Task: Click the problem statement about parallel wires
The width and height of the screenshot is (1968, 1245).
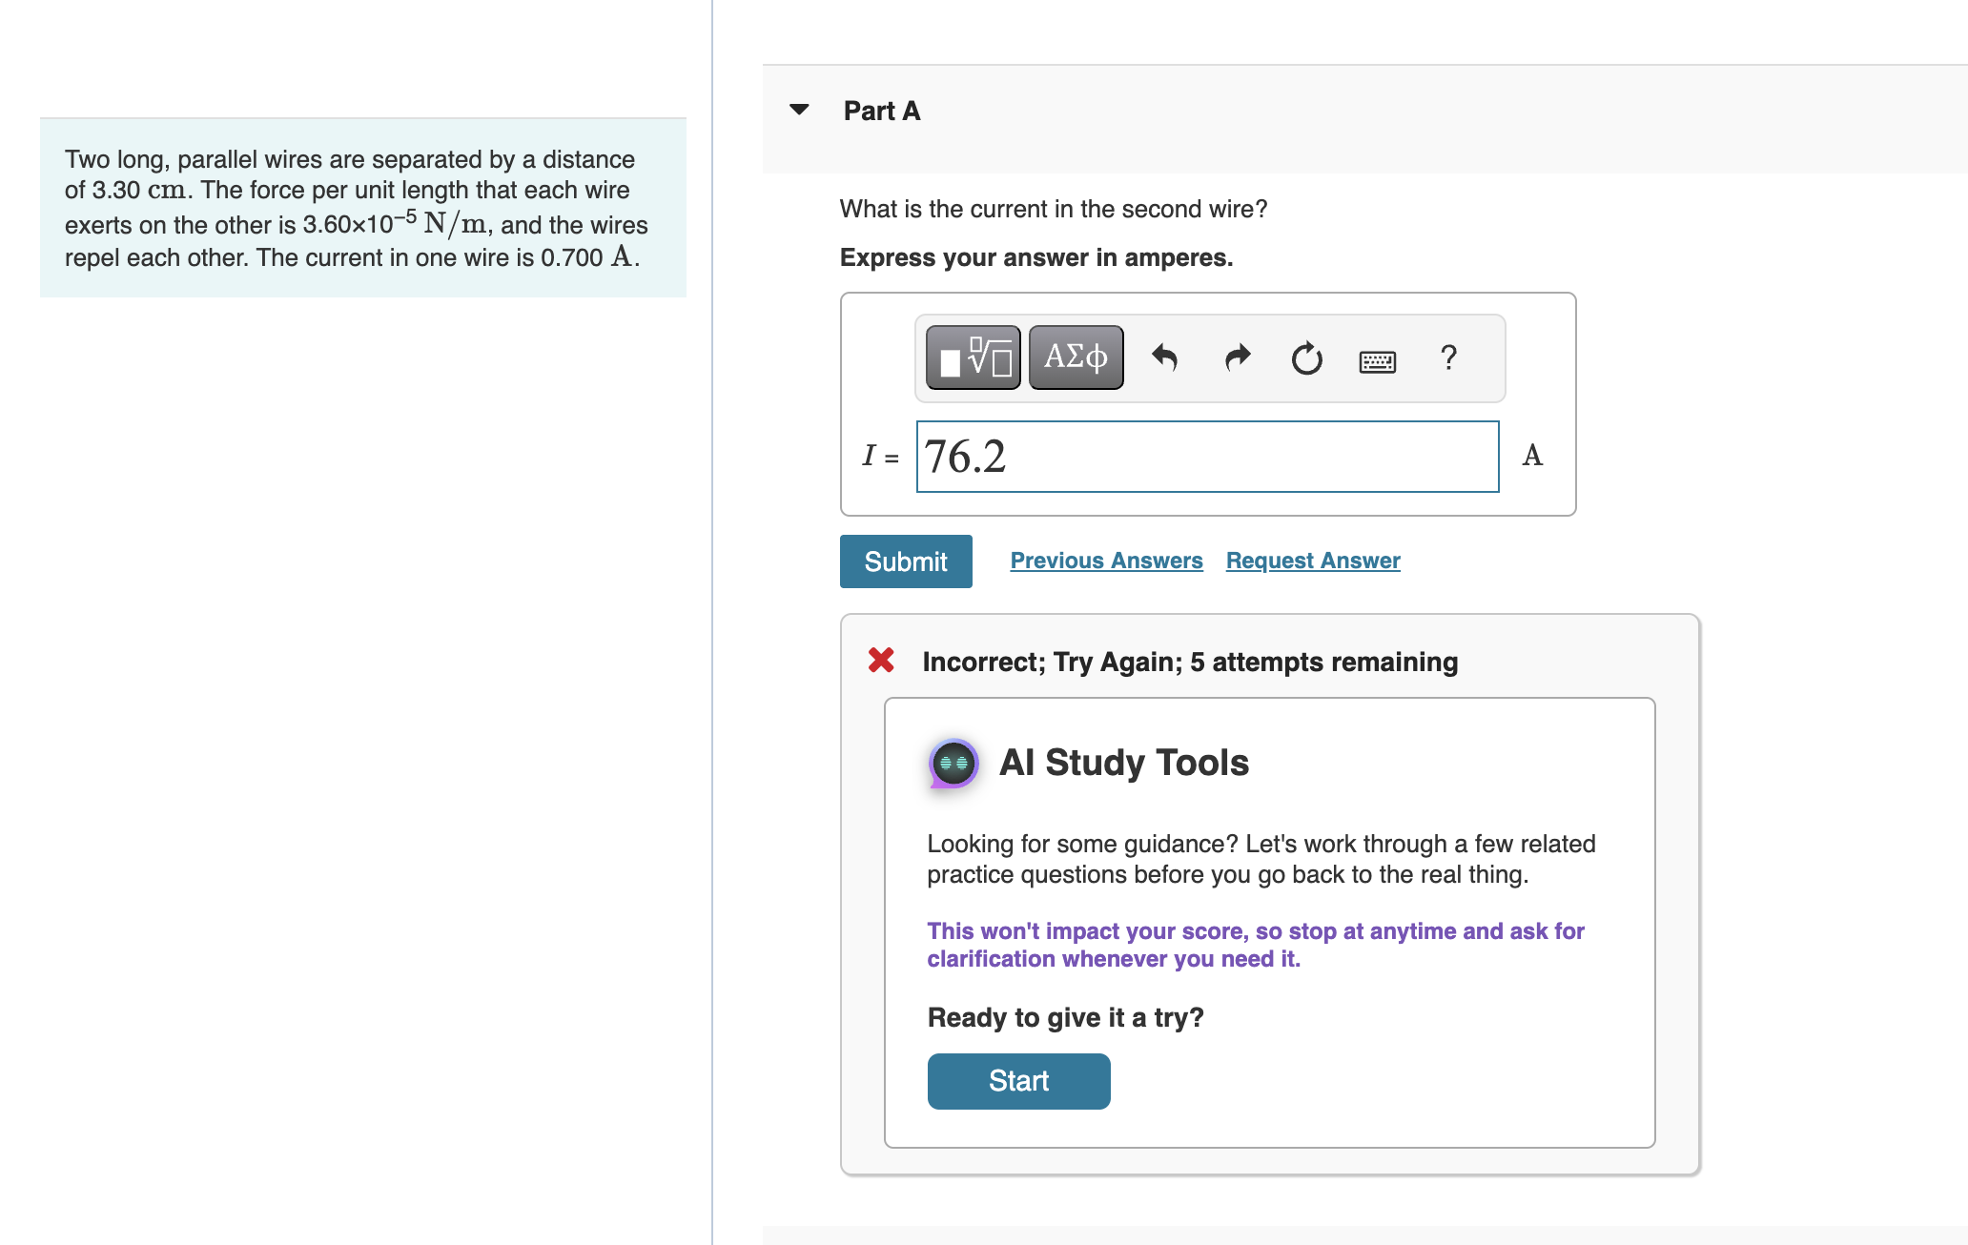Action: tap(357, 208)
